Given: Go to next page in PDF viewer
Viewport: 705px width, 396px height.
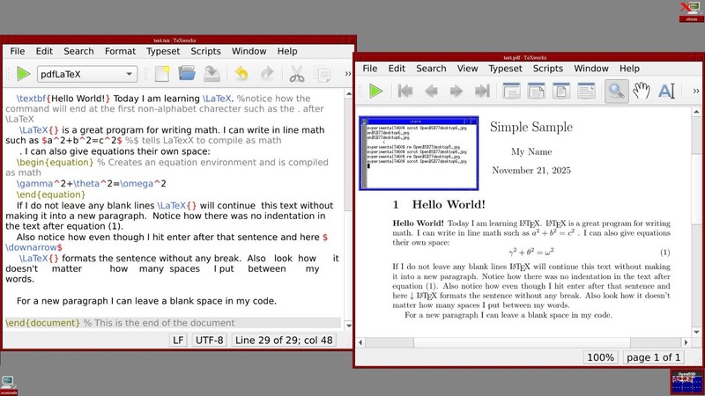Looking at the screenshot, I should [x=456, y=92].
